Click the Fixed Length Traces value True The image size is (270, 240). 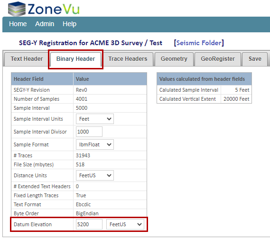(x=81, y=195)
